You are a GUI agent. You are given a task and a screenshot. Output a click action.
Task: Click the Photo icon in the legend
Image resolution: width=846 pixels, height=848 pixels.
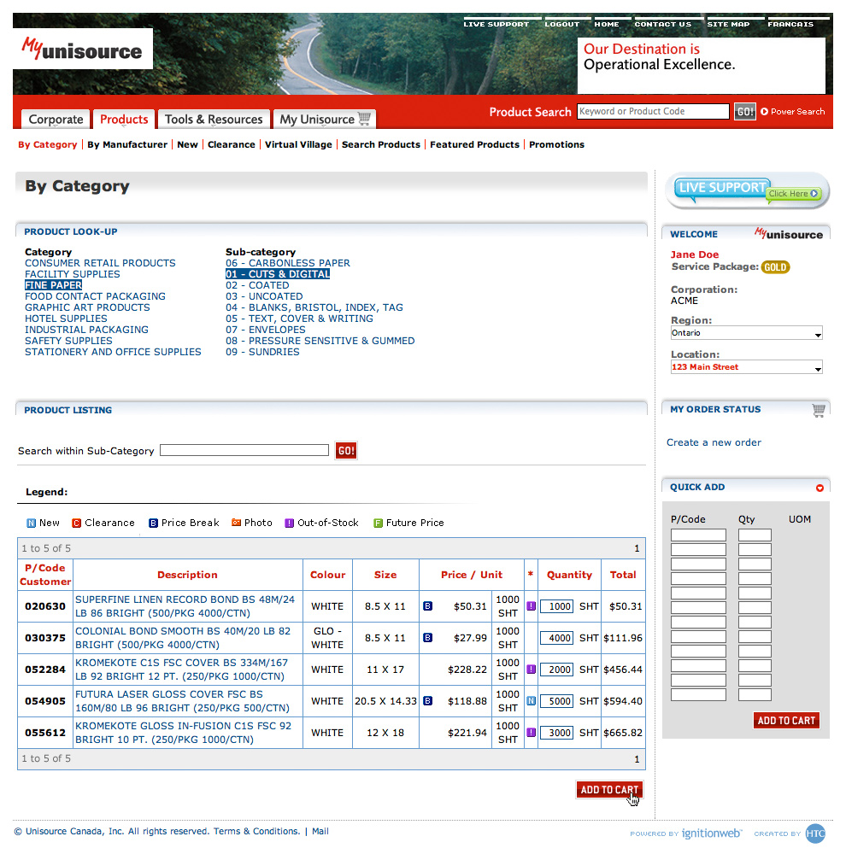pos(237,523)
